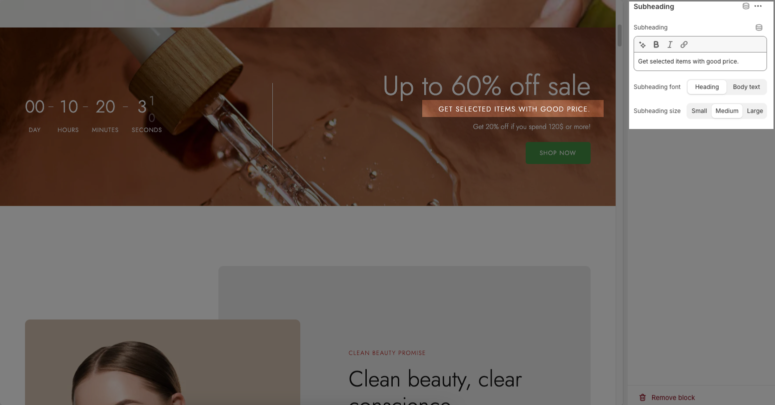Click the Remove block link
This screenshot has height=405, width=775.
coord(673,397)
